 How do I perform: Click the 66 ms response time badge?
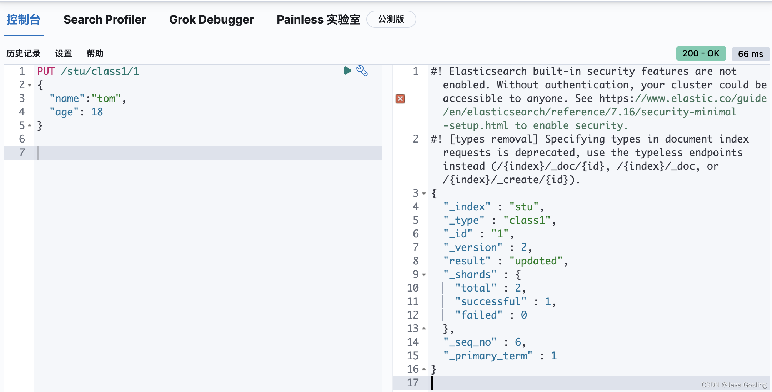(x=750, y=54)
